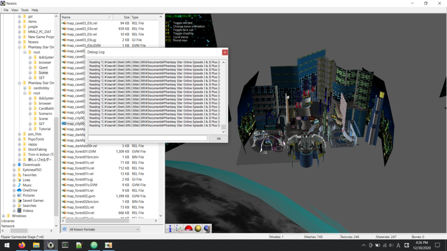Show hidden system tray icons
The image size is (447, 251).
(364, 245)
